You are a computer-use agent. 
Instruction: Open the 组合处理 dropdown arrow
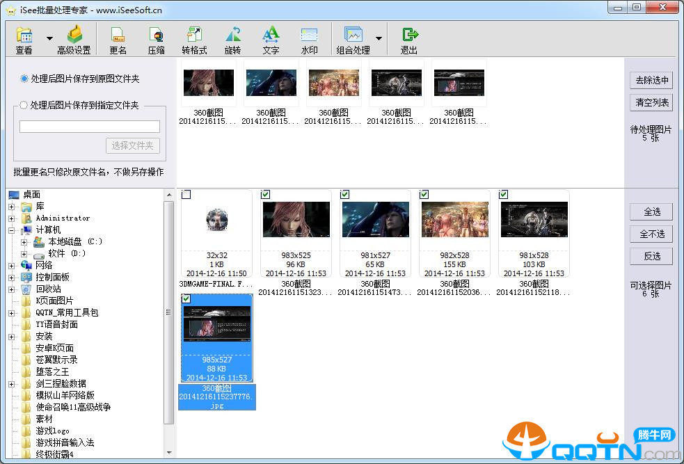click(x=379, y=39)
